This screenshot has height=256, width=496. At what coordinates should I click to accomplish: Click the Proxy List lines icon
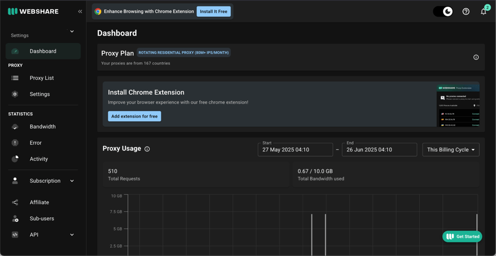[x=15, y=78]
